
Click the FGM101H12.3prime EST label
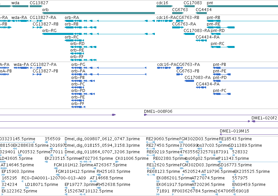[x=74, y=165]
